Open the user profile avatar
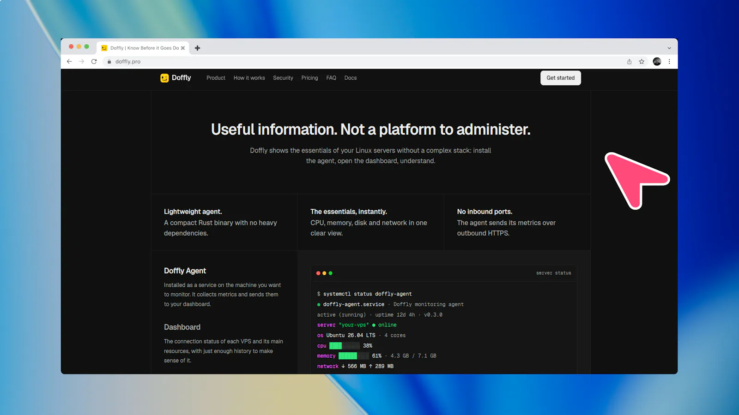Viewport: 739px width, 415px height. [657, 61]
